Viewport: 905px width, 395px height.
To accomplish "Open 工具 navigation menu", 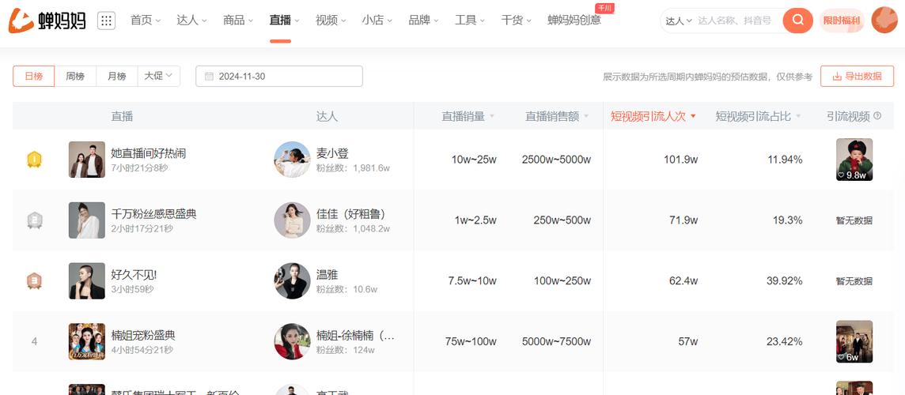I will click(x=470, y=21).
